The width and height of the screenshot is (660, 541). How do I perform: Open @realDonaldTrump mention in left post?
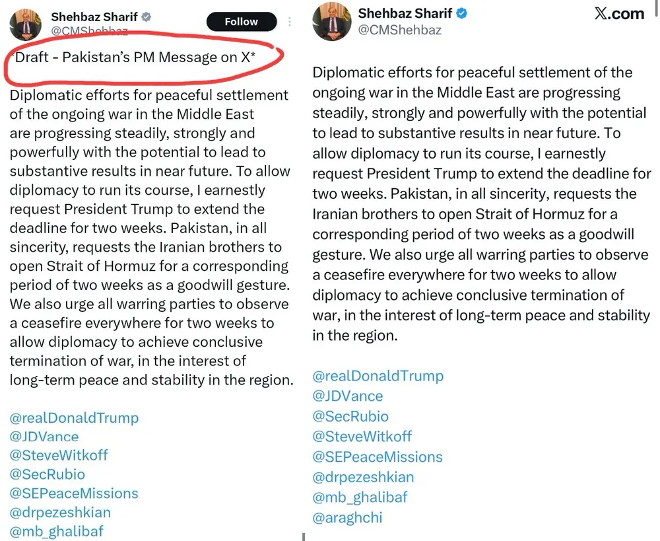tap(75, 417)
